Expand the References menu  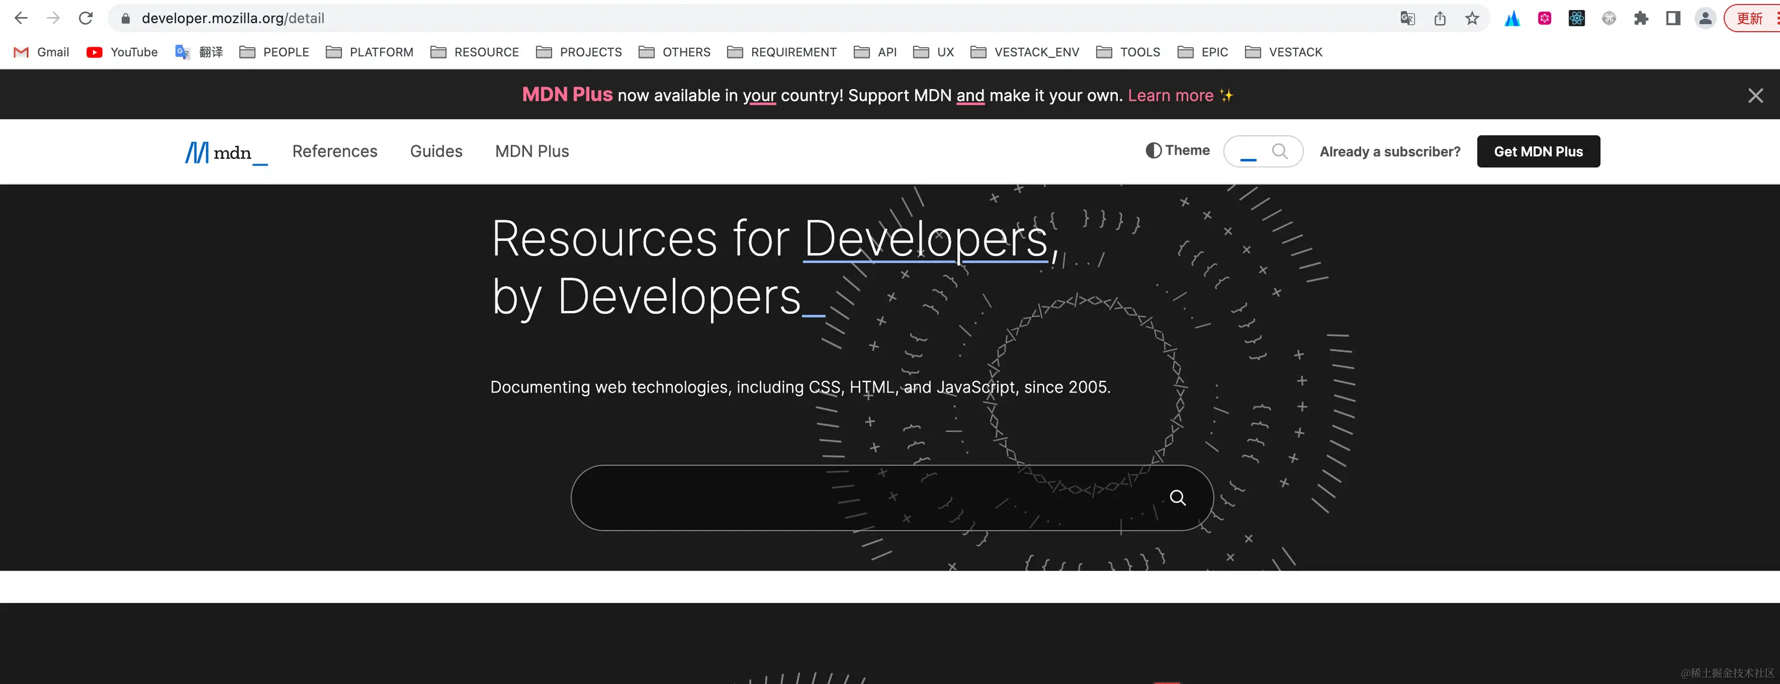334,151
